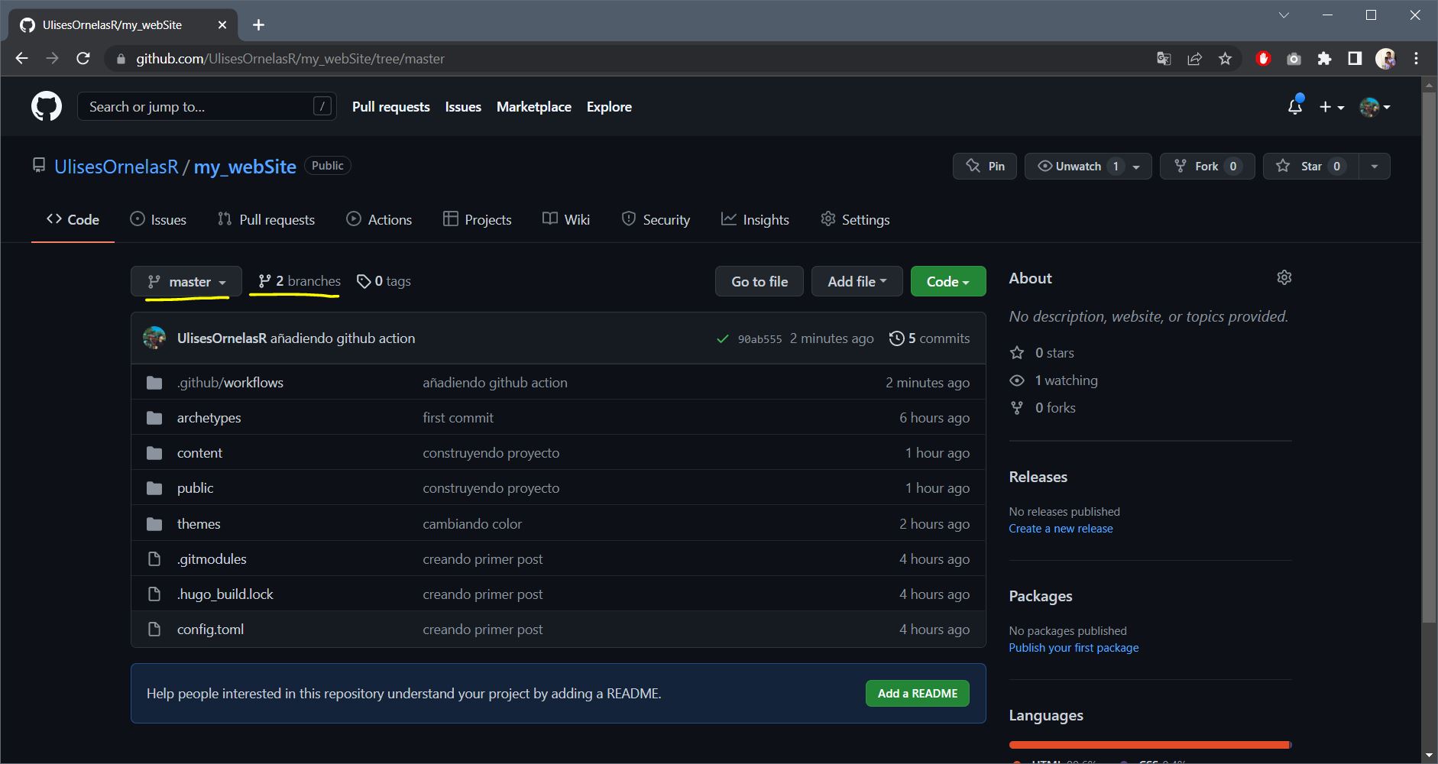The image size is (1438, 764).
Task: Open the plus create-new menu
Action: click(1331, 107)
